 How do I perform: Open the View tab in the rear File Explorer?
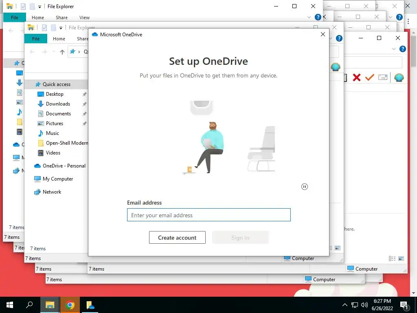[84, 18]
